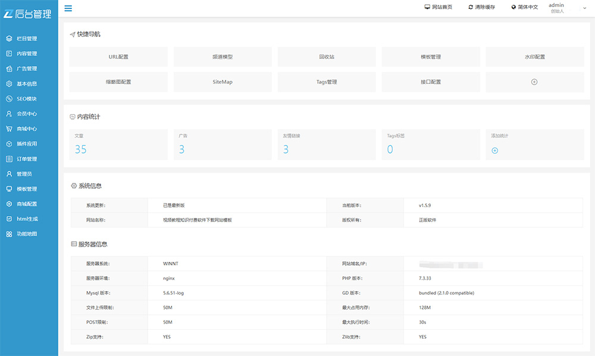Click the cube icon for 插件应用
The image size is (595, 356).
9,144
